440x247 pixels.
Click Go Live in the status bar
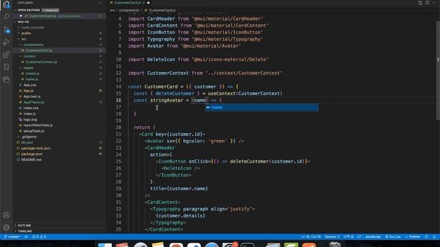click(393, 237)
